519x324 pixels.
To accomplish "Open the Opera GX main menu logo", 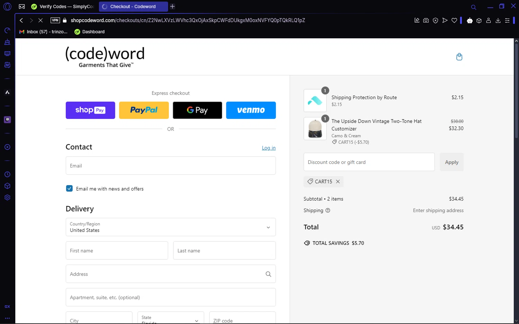I will coord(7,7).
